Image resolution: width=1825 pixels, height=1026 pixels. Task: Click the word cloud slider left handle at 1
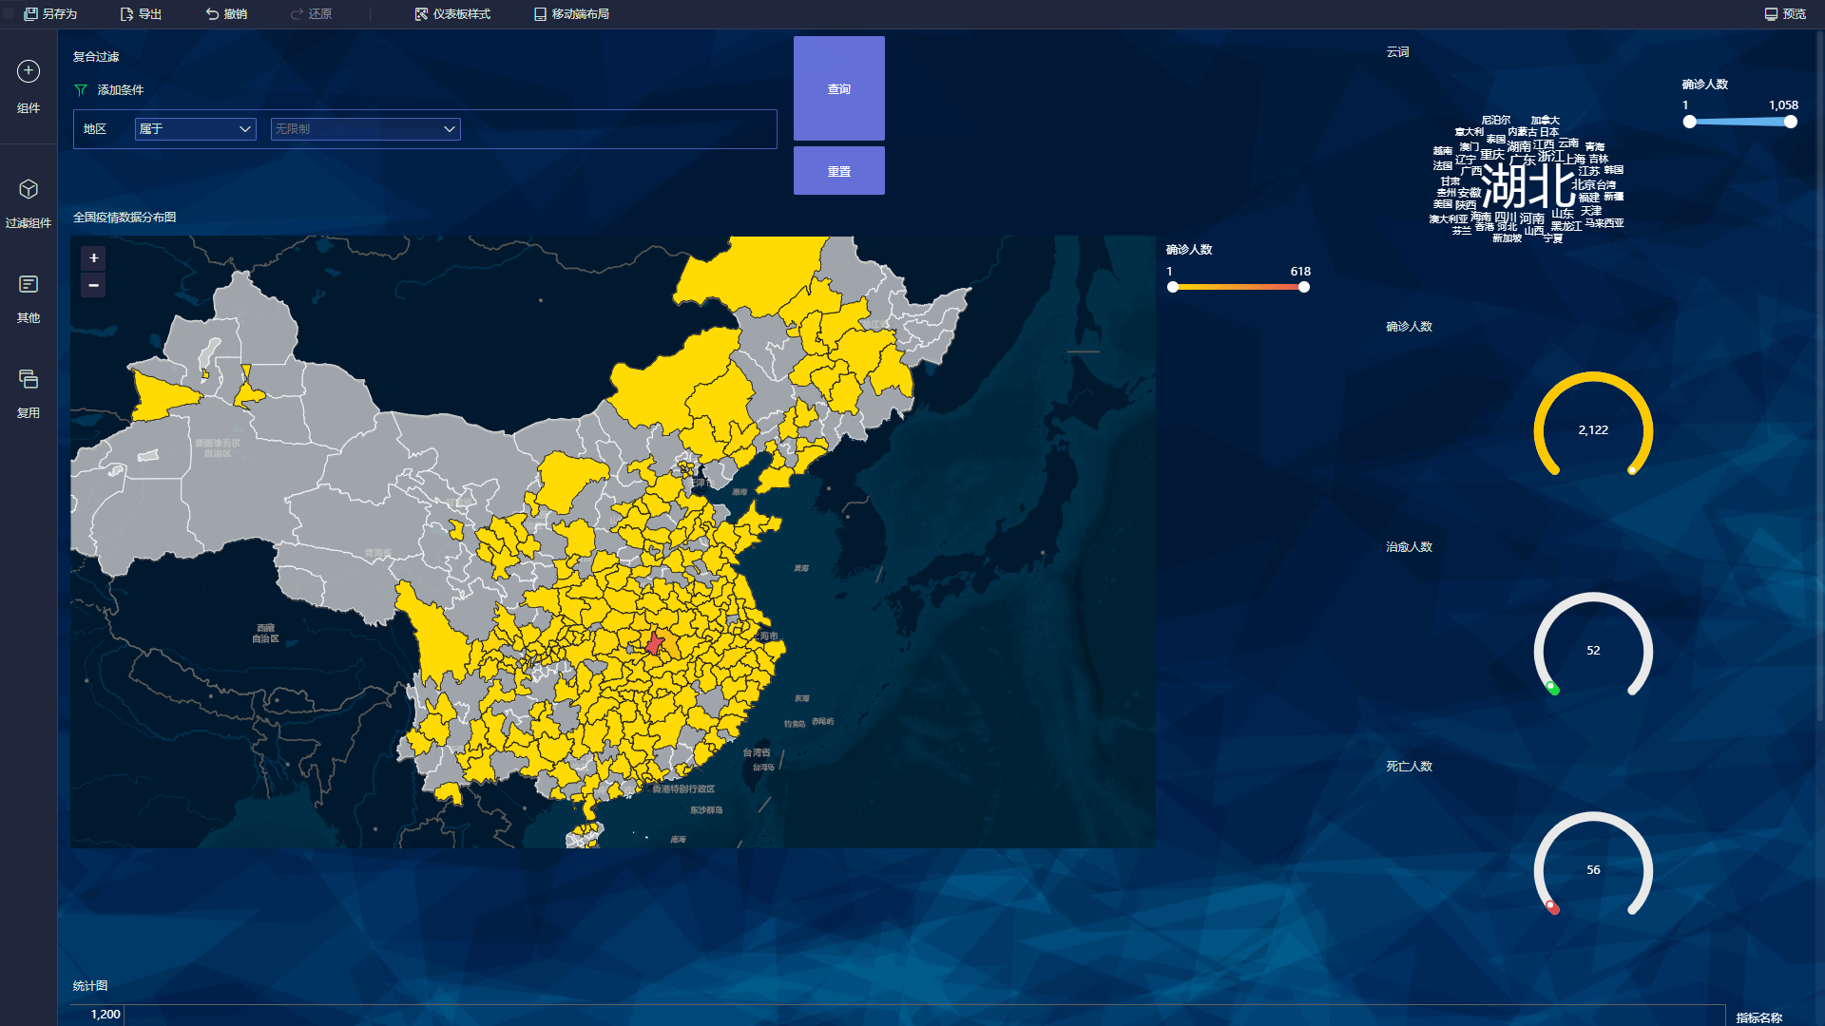pyautogui.click(x=1689, y=122)
